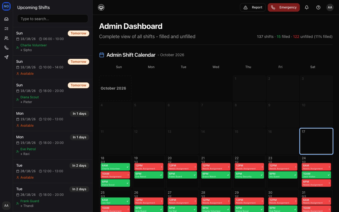Click the "15 filled" count text
The image size is (339, 212).
(x=283, y=37)
